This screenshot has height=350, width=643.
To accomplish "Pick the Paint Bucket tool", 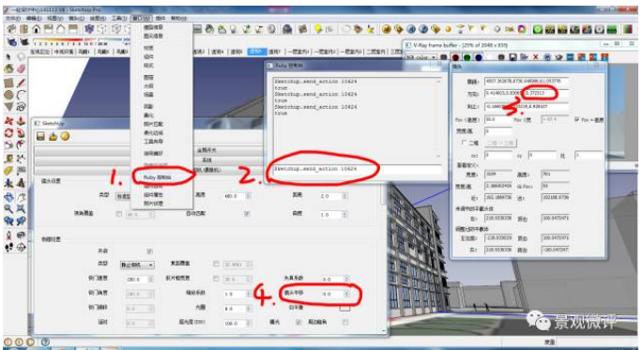I will click(9, 69).
